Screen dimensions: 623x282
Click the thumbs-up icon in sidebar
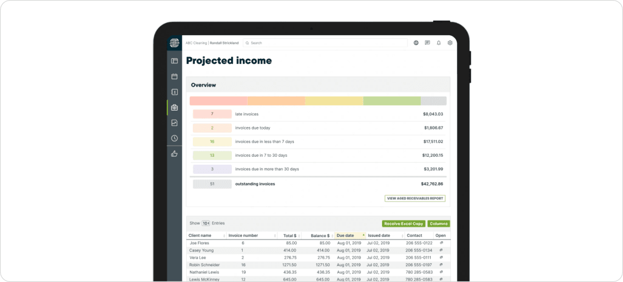[x=175, y=154]
